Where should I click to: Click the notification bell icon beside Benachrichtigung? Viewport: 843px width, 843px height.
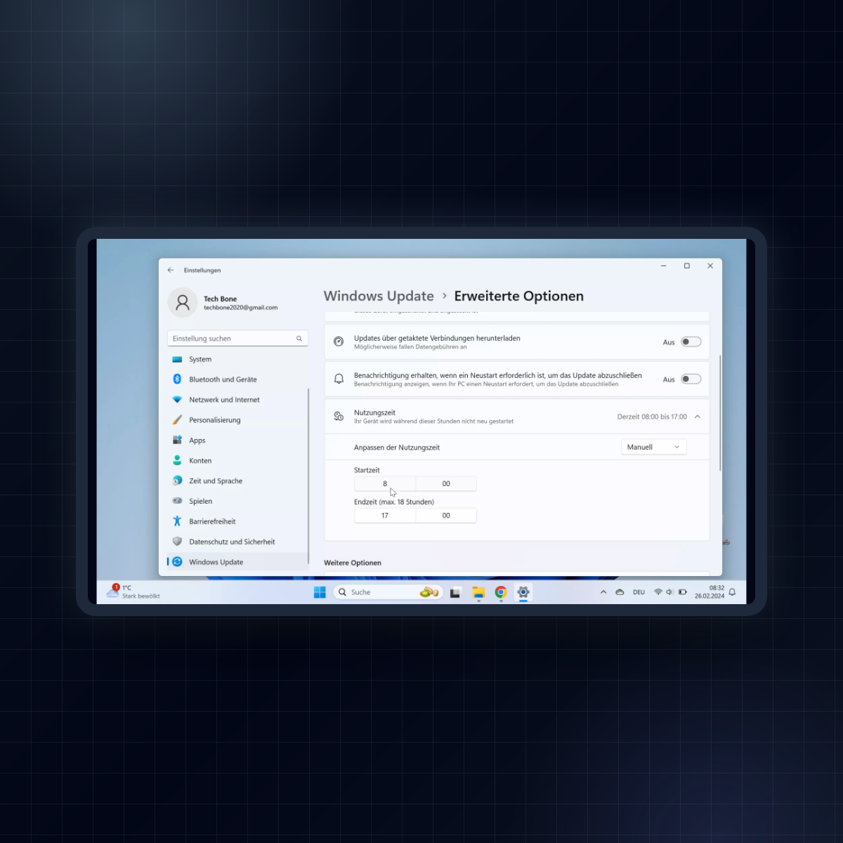tap(339, 379)
